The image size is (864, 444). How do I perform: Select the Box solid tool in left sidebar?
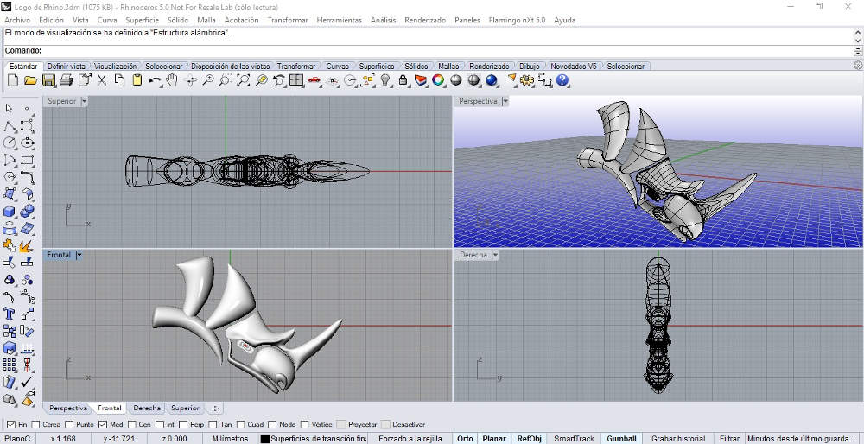(x=10, y=212)
